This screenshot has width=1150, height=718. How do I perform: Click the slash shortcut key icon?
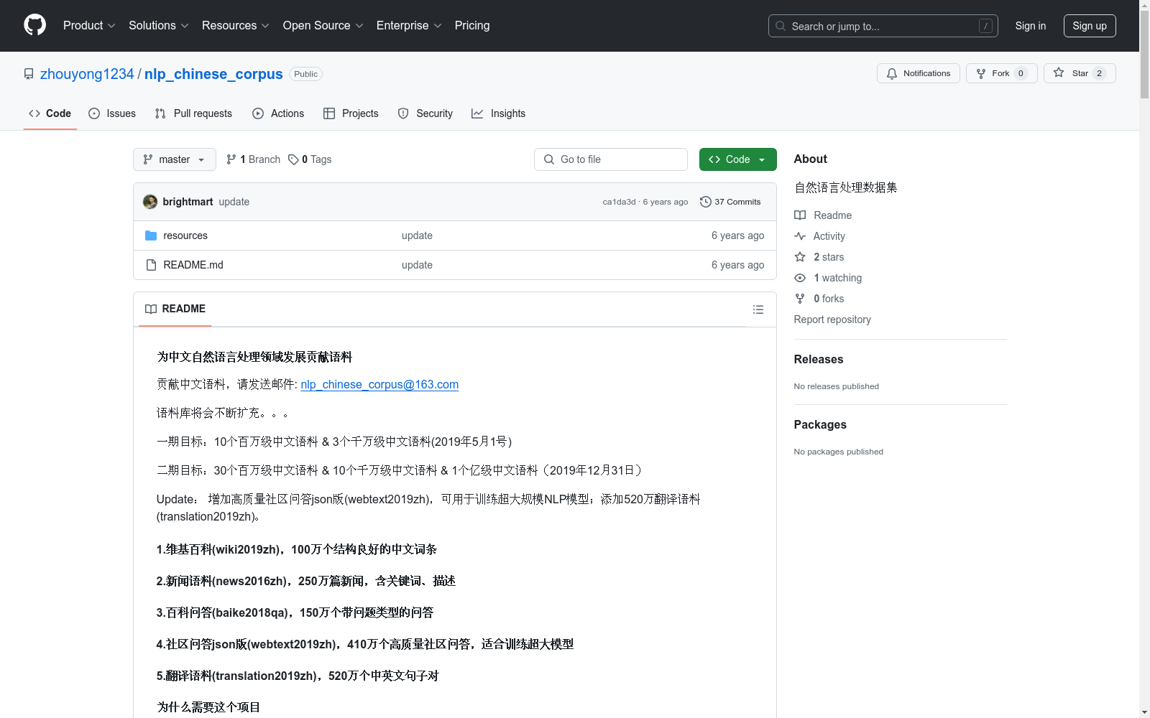click(985, 26)
